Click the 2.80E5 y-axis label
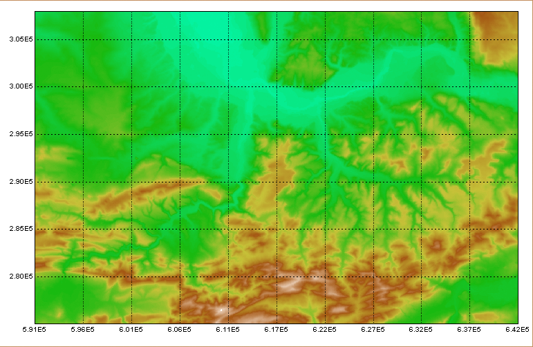The image size is (533, 347). click(21, 276)
